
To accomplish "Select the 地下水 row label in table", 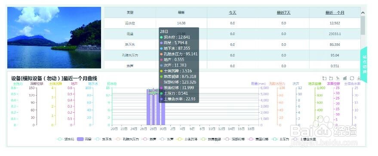I will pyautogui.click(x=130, y=45).
